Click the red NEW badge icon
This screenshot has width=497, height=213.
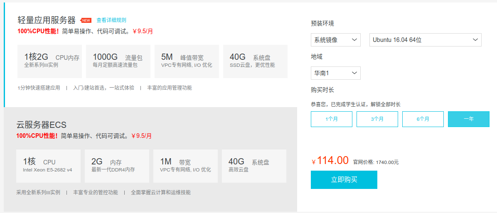[86, 20]
